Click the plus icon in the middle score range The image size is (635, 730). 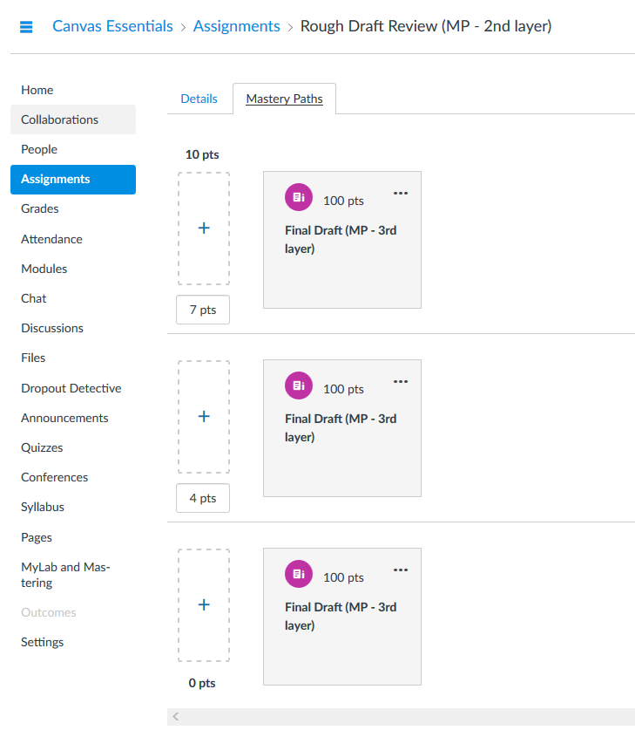pyautogui.click(x=204, y=417)
